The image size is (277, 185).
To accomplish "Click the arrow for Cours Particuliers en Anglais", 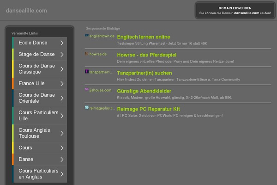I will (x=62, y=174).
